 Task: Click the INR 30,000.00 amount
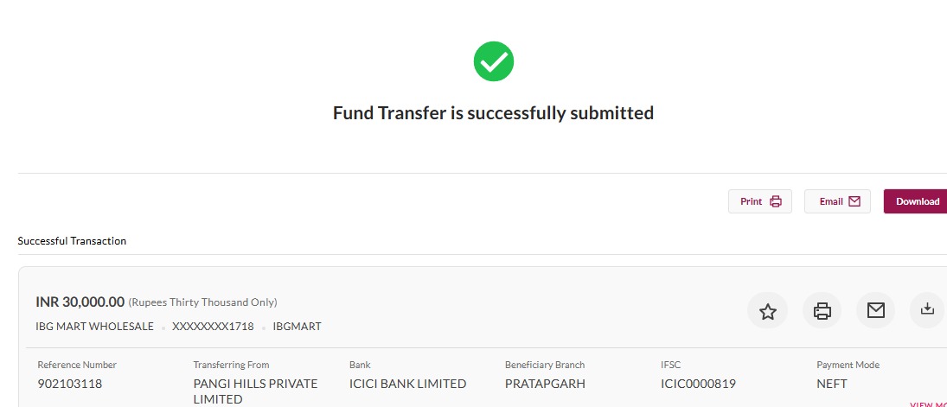[x=80, y=302]
